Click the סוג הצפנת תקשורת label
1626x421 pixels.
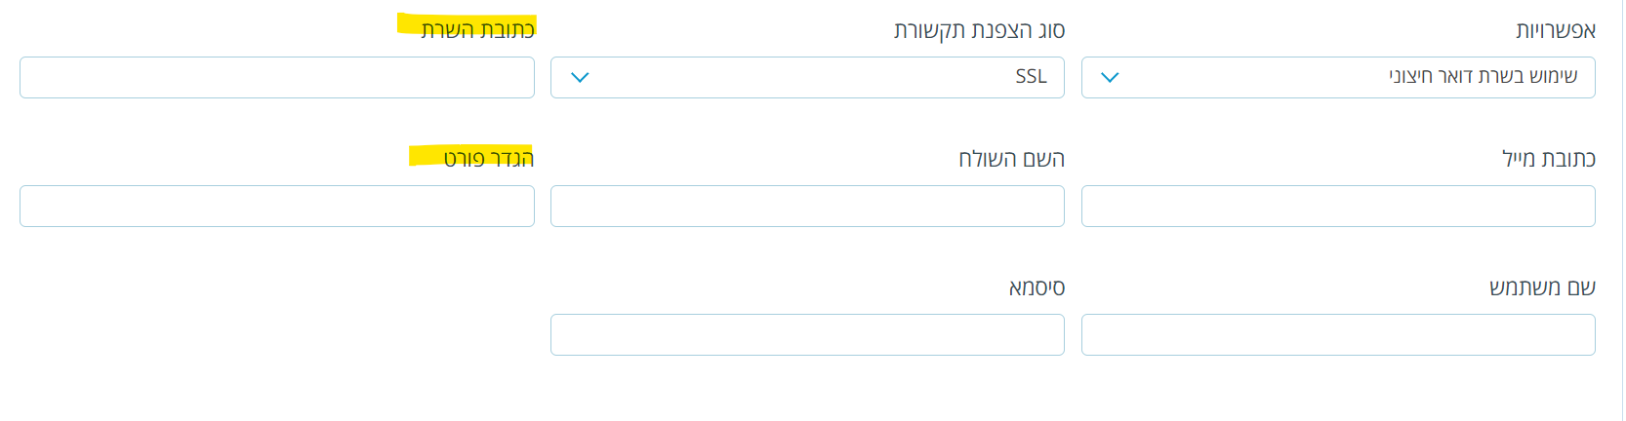tap(979, 30)
